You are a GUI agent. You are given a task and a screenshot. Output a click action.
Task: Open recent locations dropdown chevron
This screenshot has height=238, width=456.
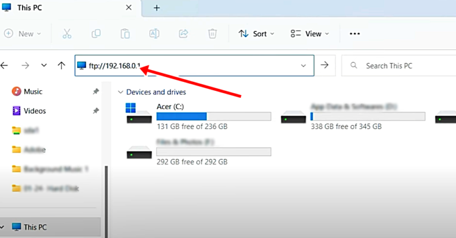(x=43, y=65)
